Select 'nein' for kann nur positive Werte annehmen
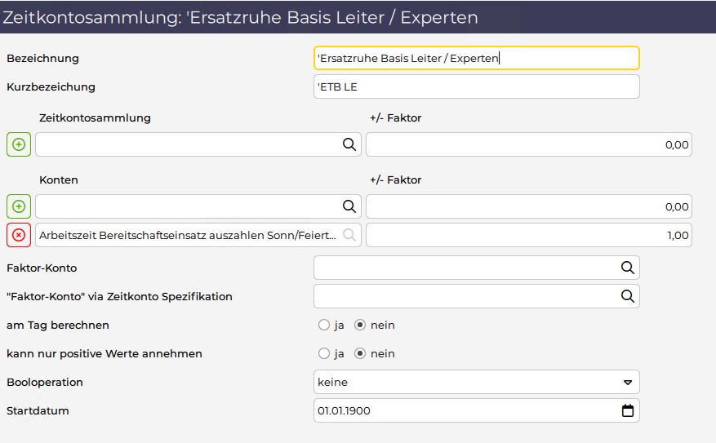The image size is (716, 443). tap(360, 353)
